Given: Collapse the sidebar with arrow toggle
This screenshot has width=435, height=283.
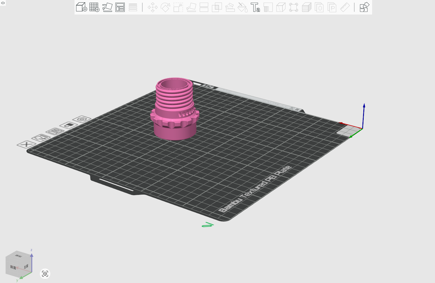Looking at the screenshot, I should click(3, 3).
